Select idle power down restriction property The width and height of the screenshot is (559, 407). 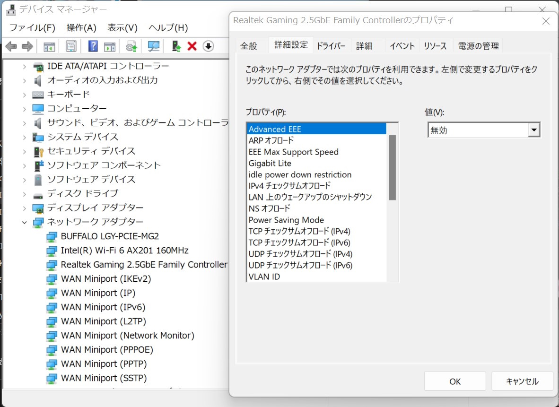tap(316, 174)
